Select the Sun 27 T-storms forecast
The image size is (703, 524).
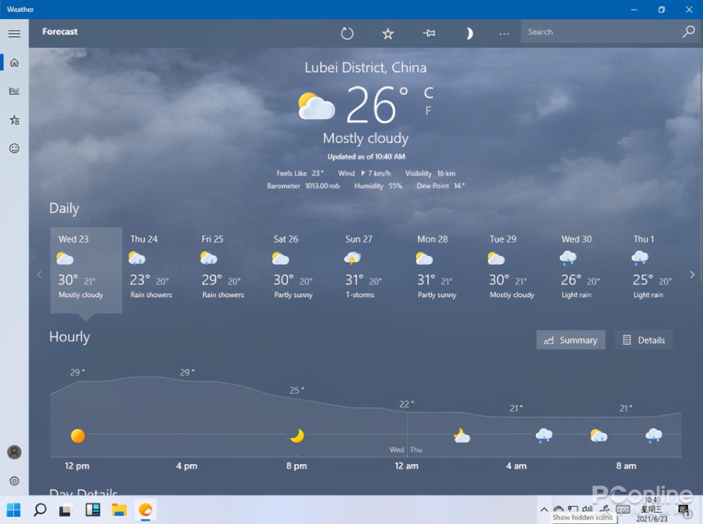359,269
